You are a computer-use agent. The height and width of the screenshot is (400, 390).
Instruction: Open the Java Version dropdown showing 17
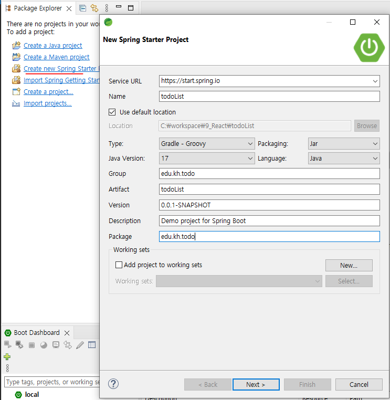[x=207, y=158]
